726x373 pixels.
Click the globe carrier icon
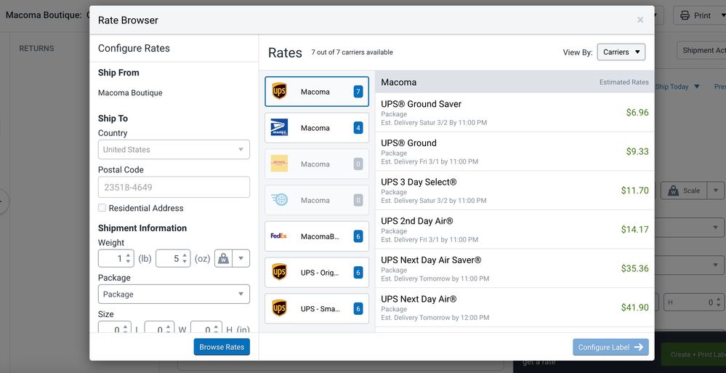point(279,200)
